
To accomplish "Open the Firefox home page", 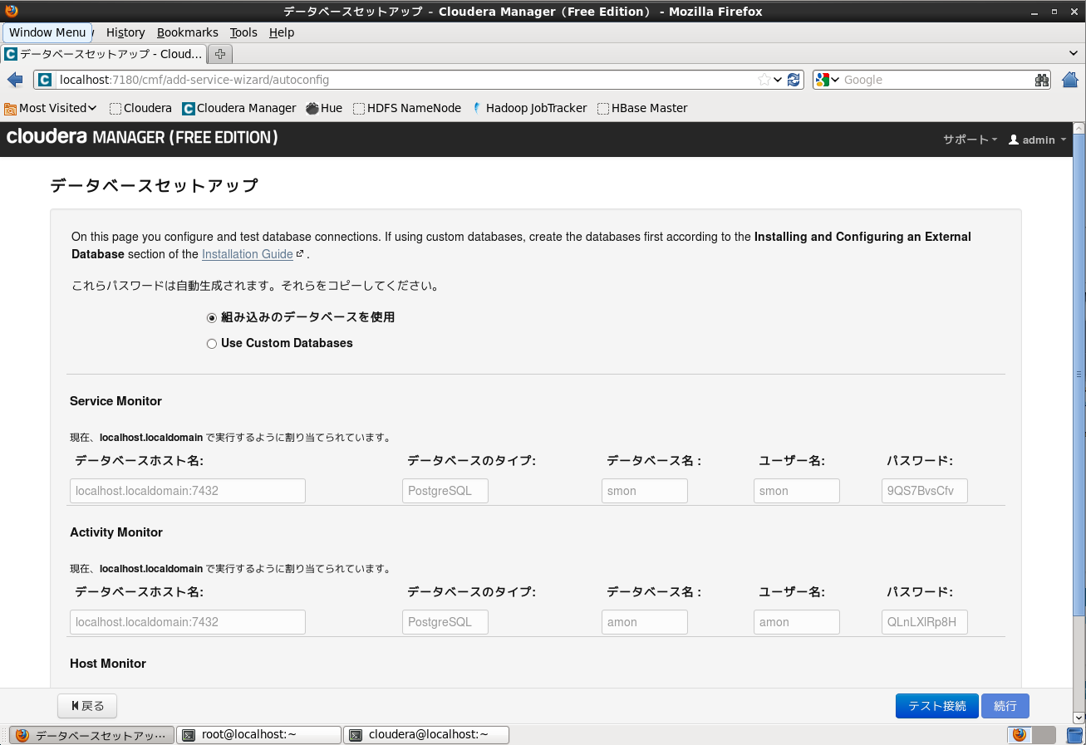I will click(1070, 80).
